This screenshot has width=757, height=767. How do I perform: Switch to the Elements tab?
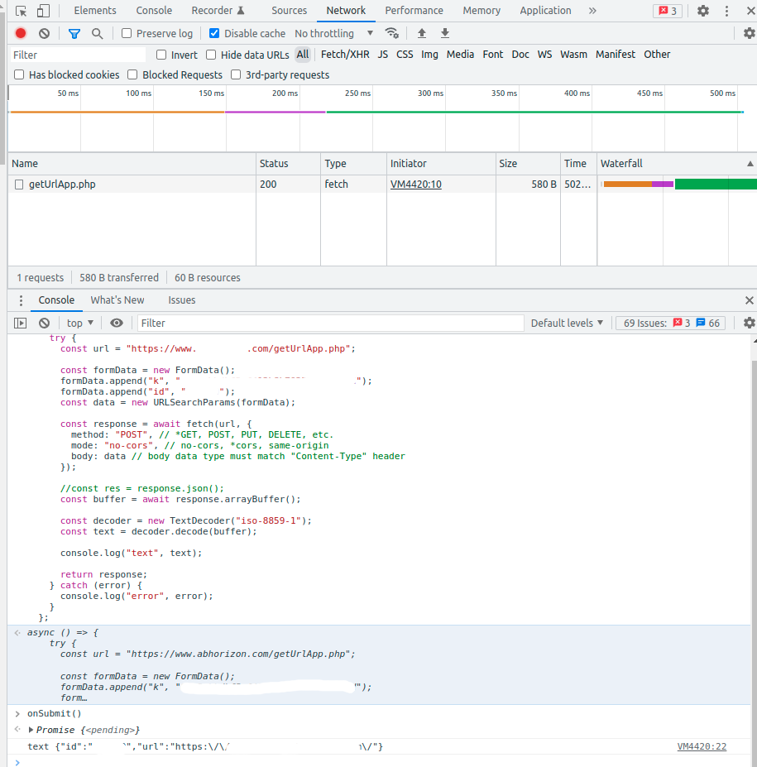click(x=95, y=11)
